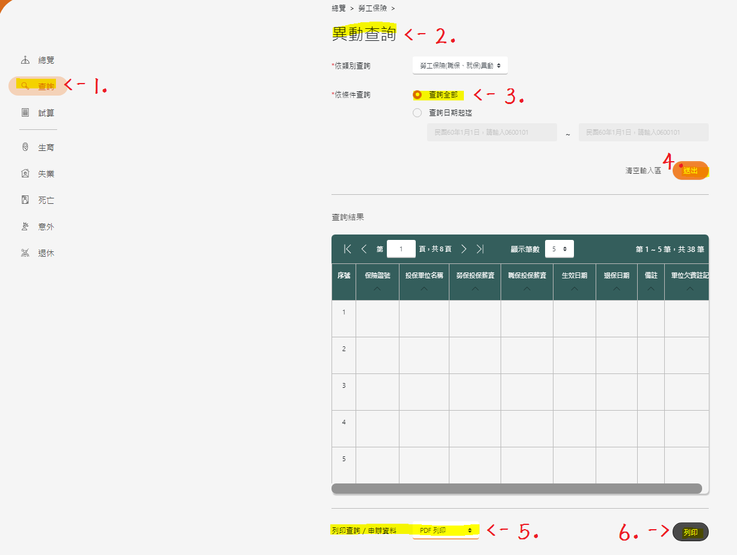Go to the next results page arrow
This screenshot has width=737, height=555.
(464, 249)
